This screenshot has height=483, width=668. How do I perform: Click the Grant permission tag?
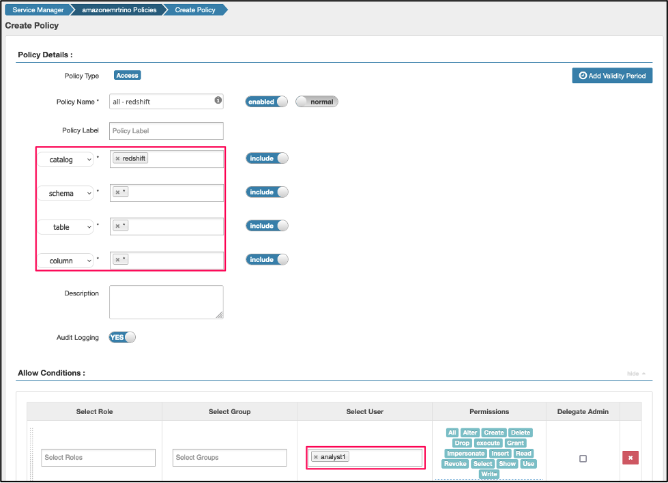[515, 443]
